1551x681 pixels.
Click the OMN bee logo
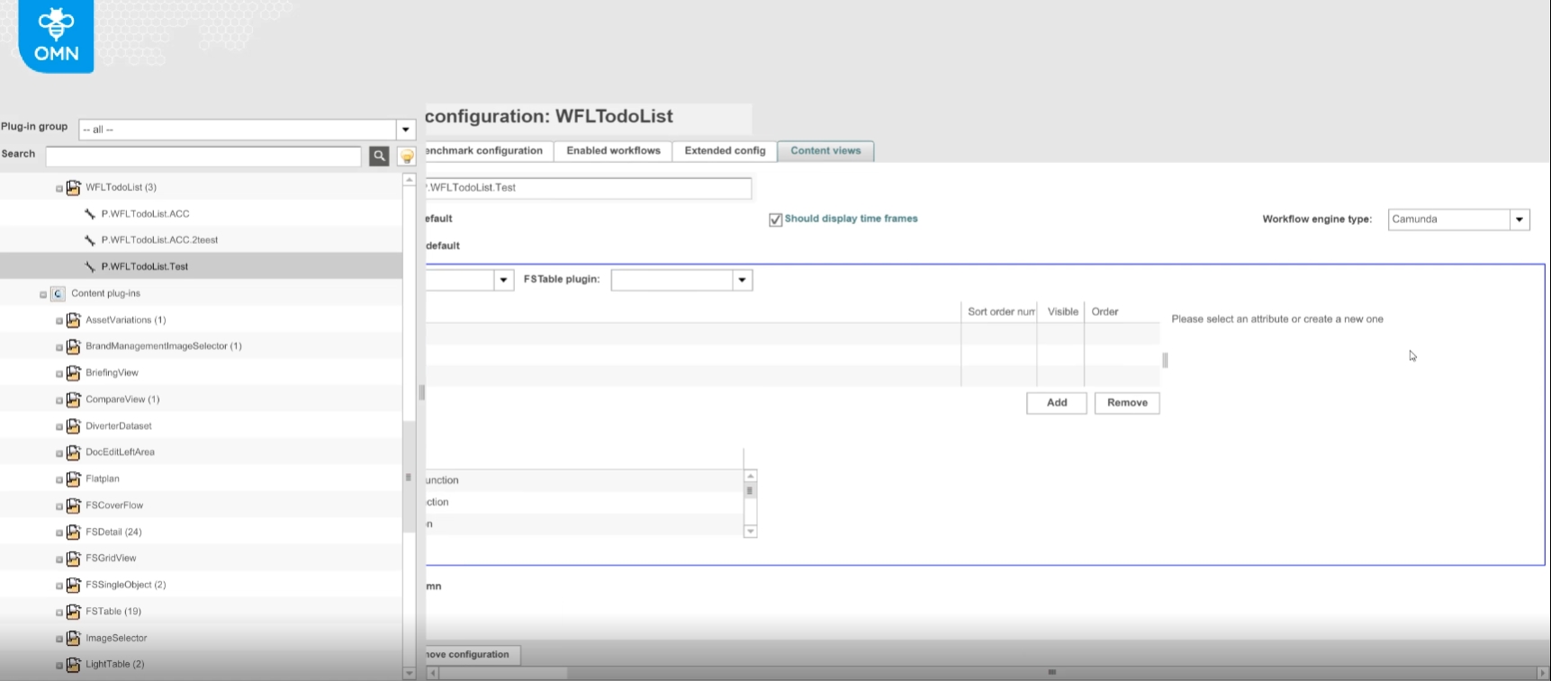[56, 36]
